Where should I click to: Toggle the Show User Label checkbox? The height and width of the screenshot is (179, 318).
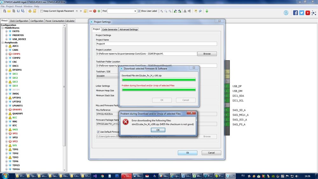[x=139, y=11]
